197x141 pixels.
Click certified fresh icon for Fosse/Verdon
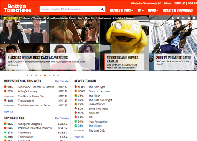76,104
